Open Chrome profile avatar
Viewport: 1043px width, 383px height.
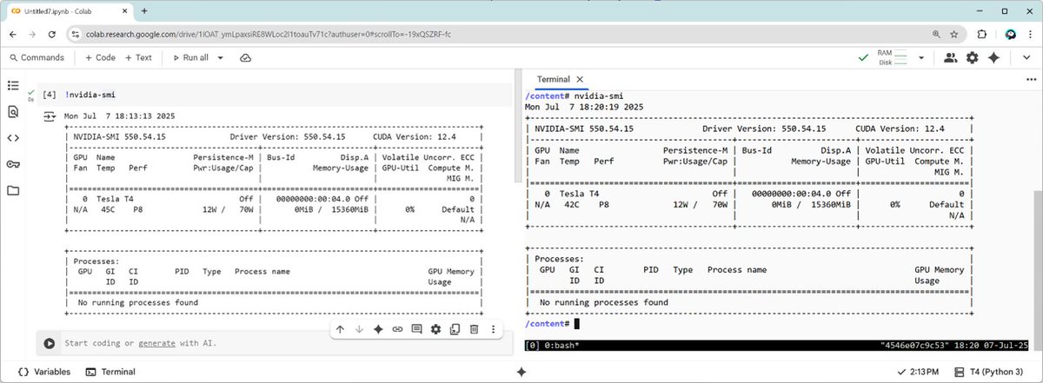pyautogui.click(x=1010, y=34)
